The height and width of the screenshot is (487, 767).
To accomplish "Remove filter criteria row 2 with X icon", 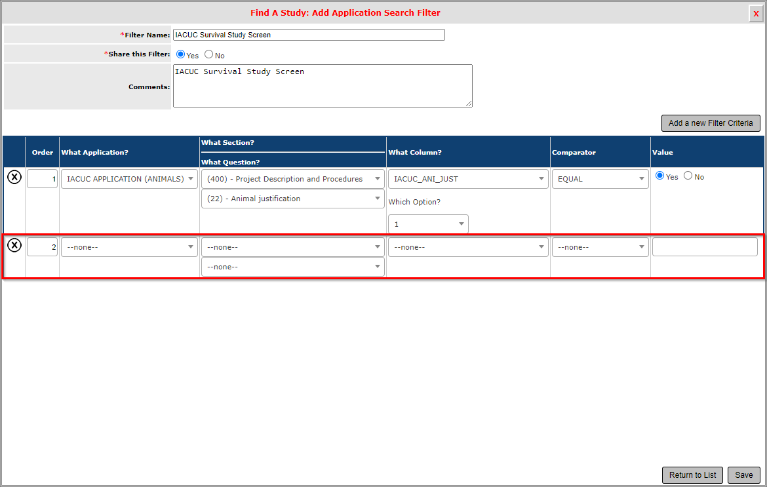I will click(x=14, y=245).
